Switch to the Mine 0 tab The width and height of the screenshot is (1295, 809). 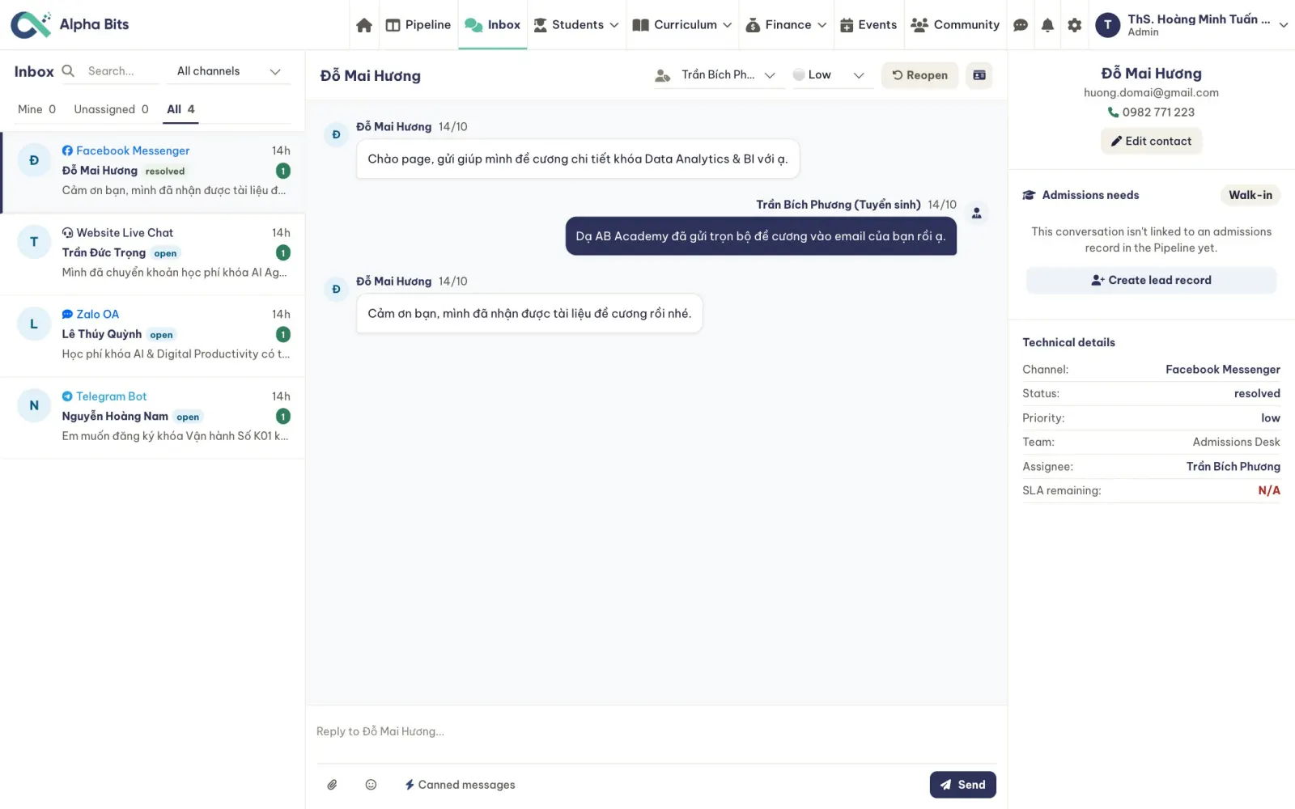pos(36,109)
